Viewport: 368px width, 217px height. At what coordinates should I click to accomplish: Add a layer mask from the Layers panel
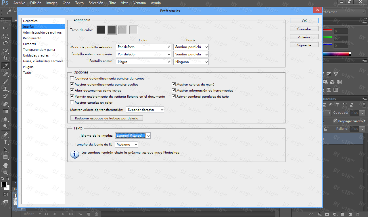[327, 214]
